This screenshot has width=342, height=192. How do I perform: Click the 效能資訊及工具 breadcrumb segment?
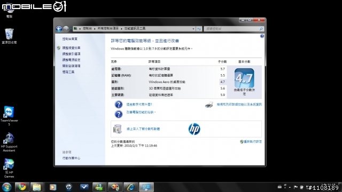tap(135, 28)
